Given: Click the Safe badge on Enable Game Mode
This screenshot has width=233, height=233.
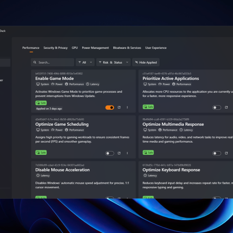Looking at the screenshot, I should (x=41, y=103).
